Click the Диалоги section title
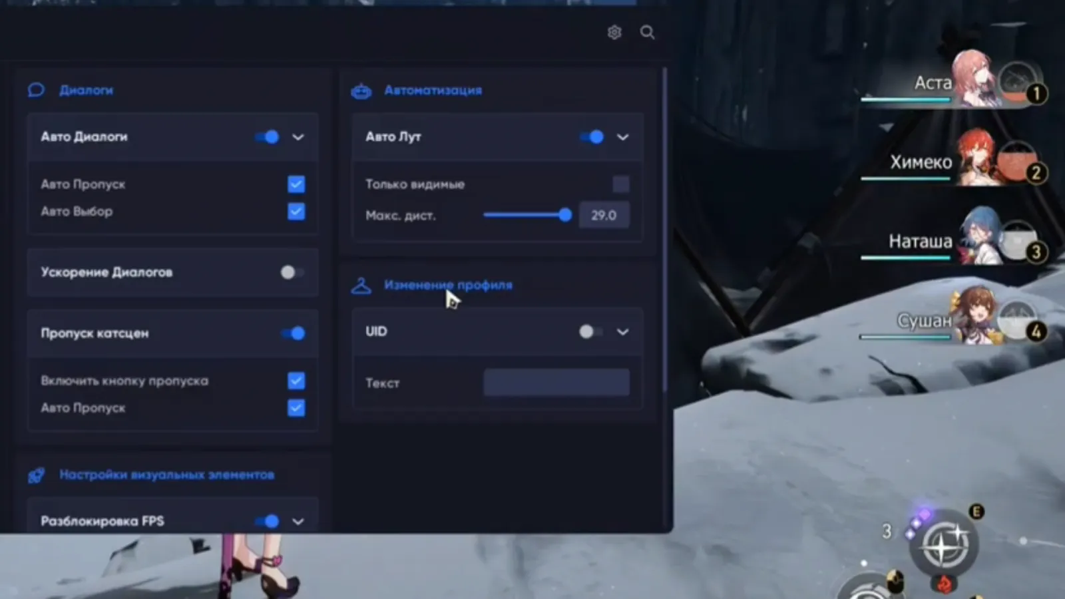This screenshot has width=1065, height=599. point(87,91)
